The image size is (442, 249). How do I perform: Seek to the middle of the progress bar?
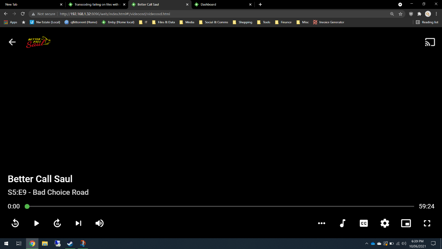tap(221, 206)
